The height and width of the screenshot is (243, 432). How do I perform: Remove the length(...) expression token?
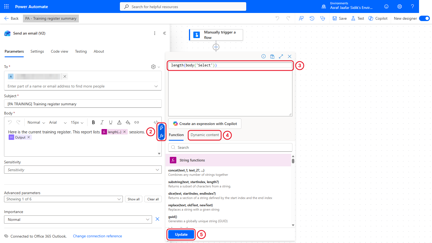[124, 132]
